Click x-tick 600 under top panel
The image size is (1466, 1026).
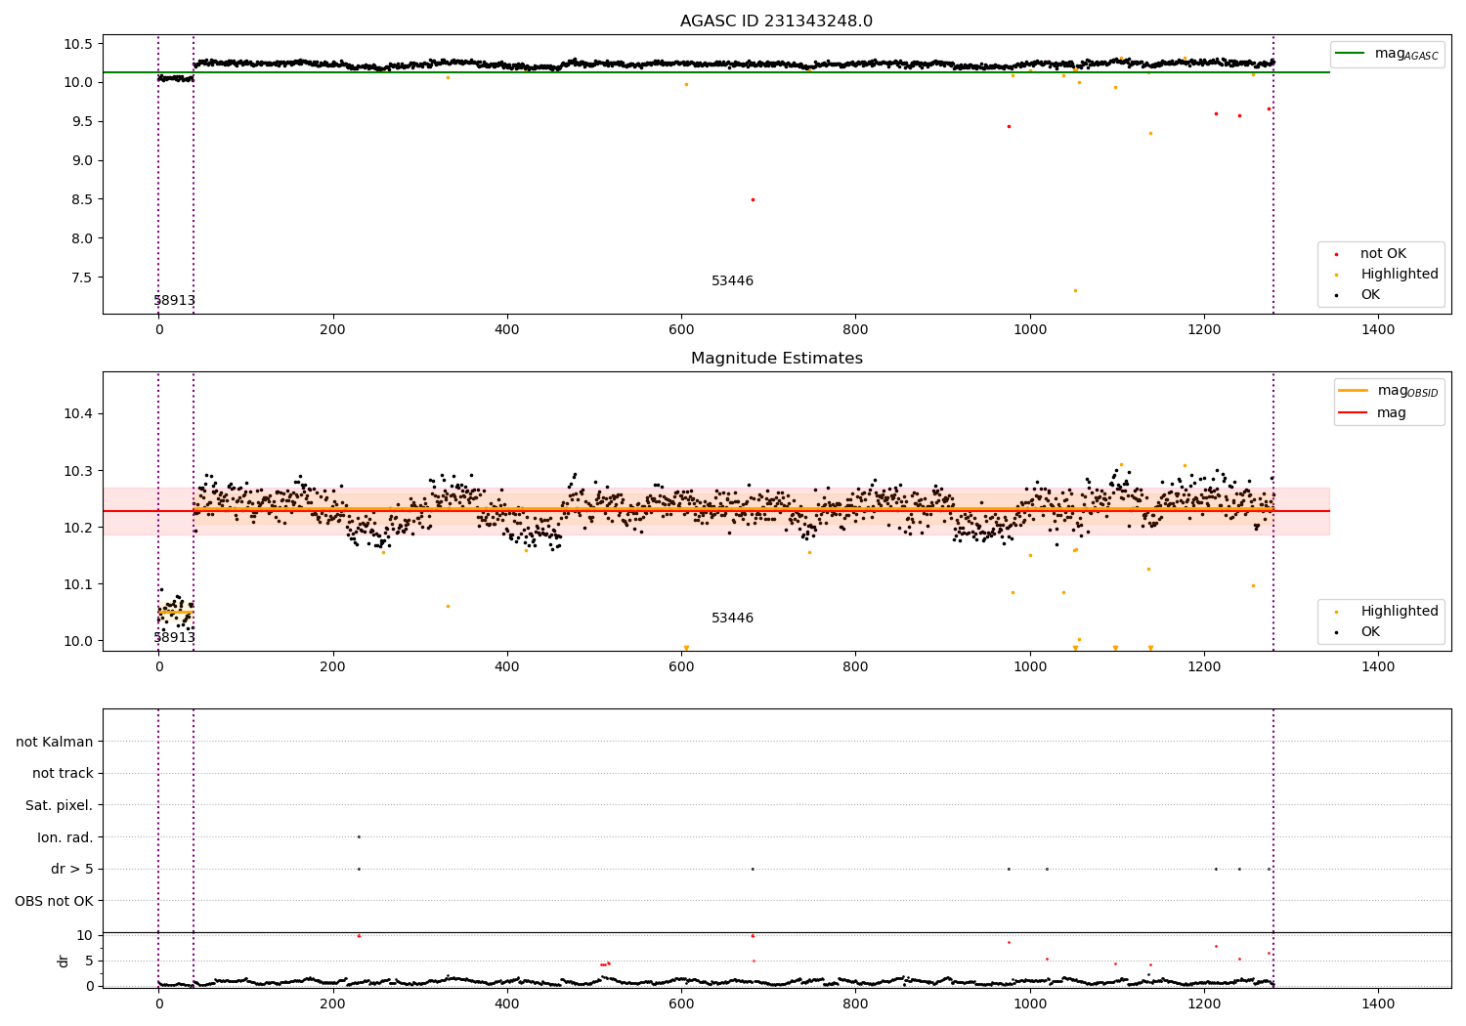pyautogui.click(x=681, y=330)
